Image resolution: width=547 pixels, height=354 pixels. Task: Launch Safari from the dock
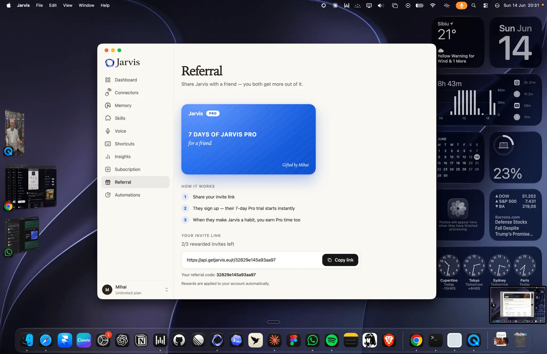pyautogui.click(x=46, y=340)
